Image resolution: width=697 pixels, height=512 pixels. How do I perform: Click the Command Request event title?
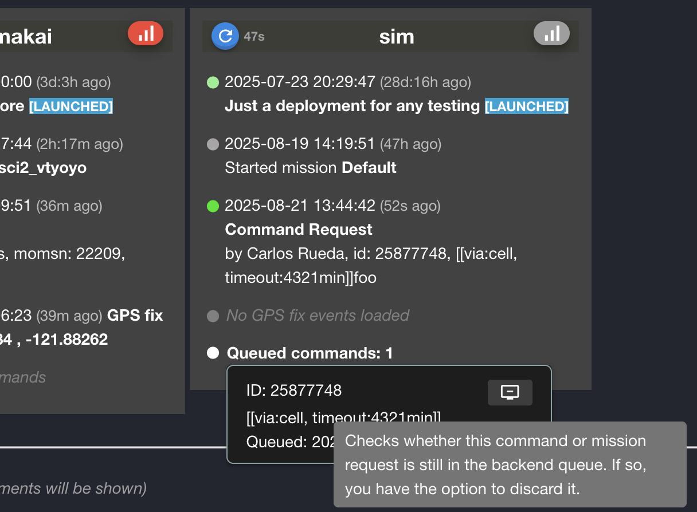(299, 230)
